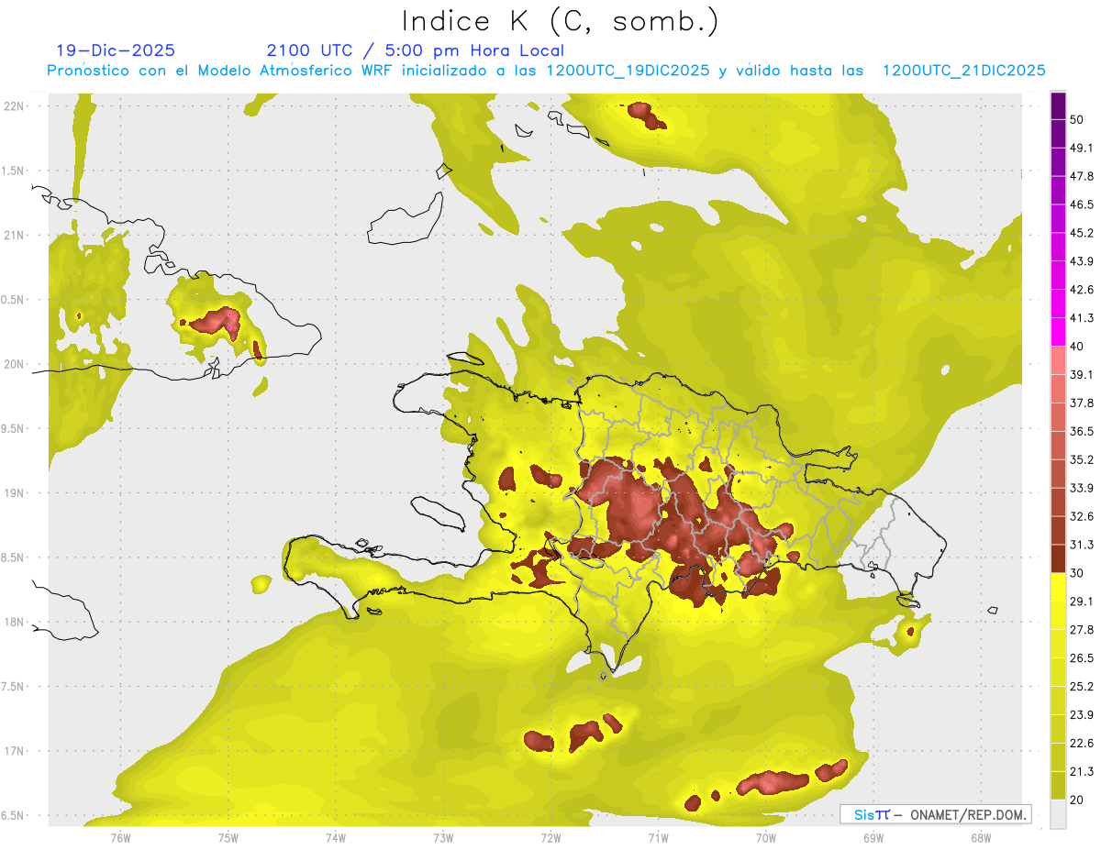1101x850 pixels.
Task: Click the "22.6" legend value
Action: coord(1082,744)
